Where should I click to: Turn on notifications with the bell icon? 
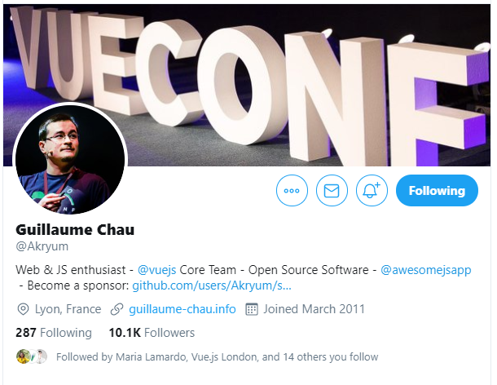click(x=372, y=190)
